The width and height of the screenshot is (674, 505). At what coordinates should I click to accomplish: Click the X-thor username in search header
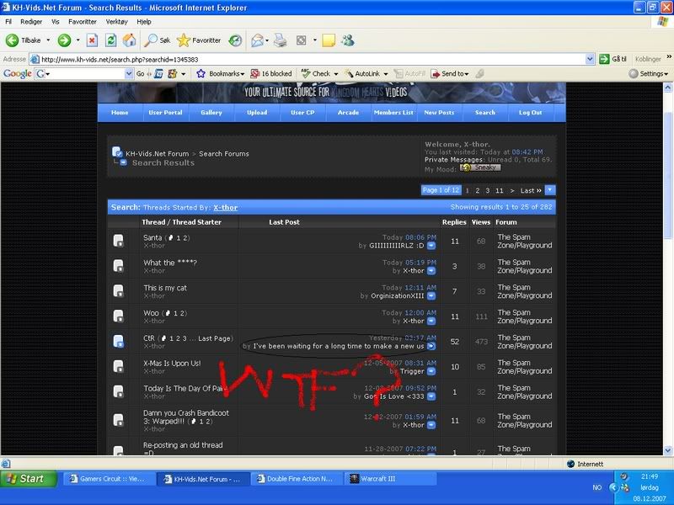click(x=225, y=207)
